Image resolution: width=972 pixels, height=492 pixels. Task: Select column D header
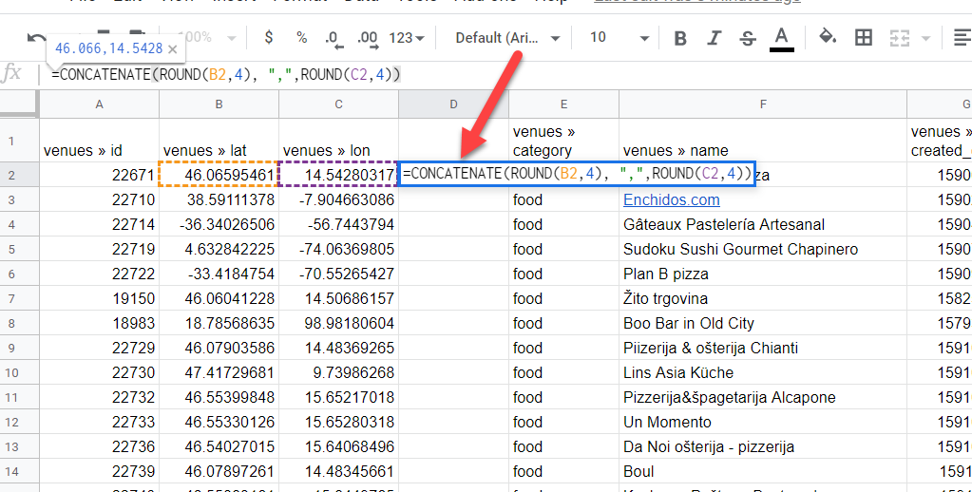click(453, 104)
